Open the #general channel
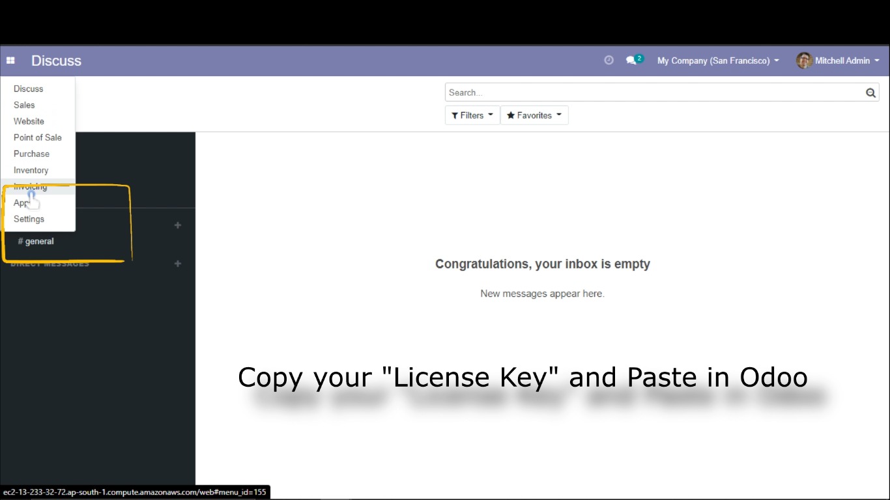 click(36, 241)
